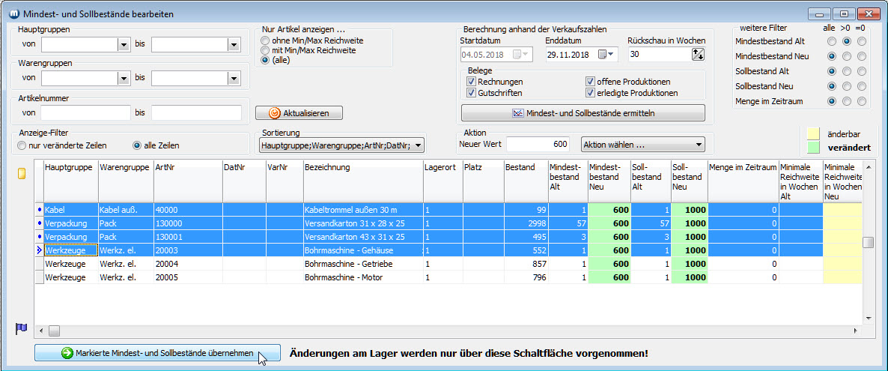Click the ArtNr column header

click(x=187, y=168)
